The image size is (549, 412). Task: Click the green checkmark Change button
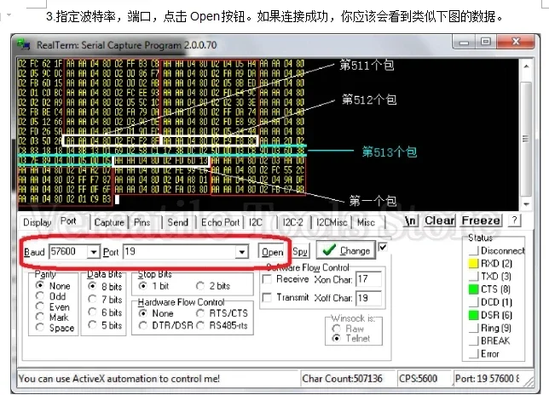point(345,250)
